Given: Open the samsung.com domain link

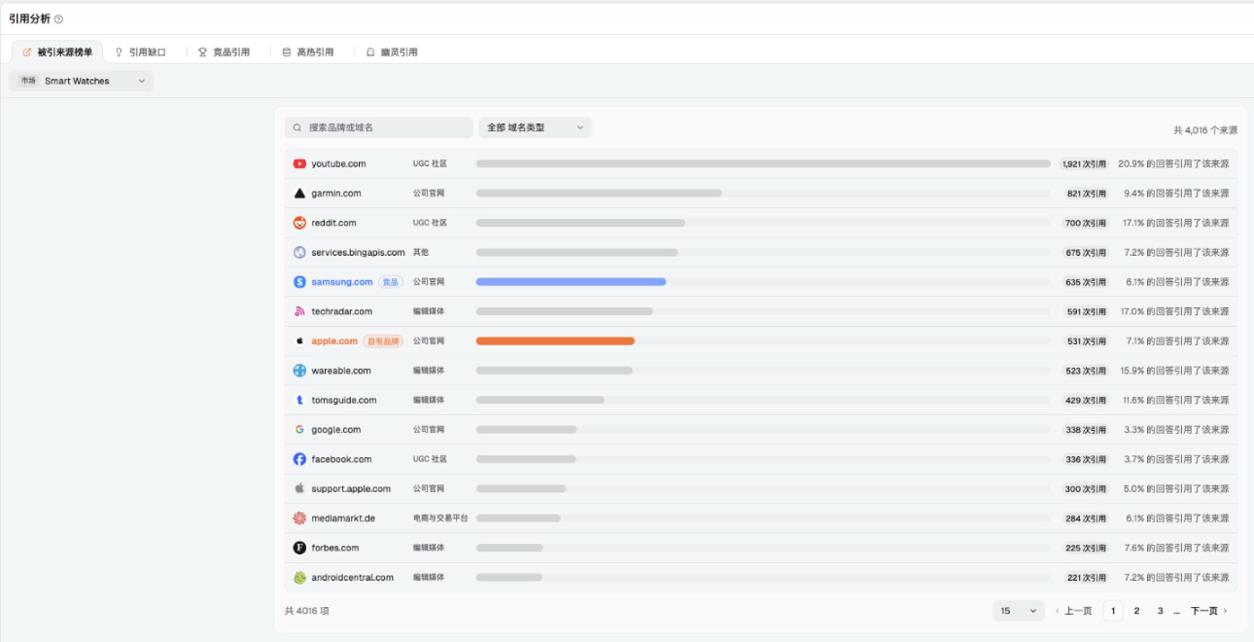Looking at the screenshot, I should pos(342,282).
